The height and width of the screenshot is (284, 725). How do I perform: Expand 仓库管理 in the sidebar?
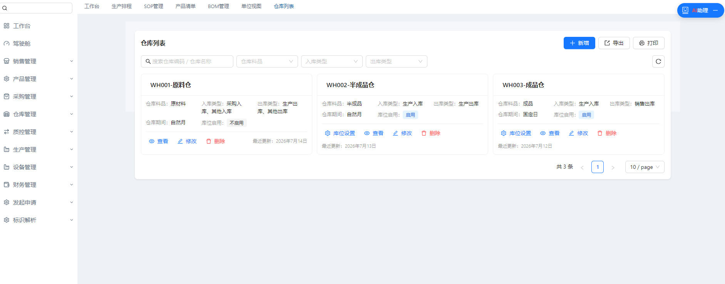coord(39,114)
